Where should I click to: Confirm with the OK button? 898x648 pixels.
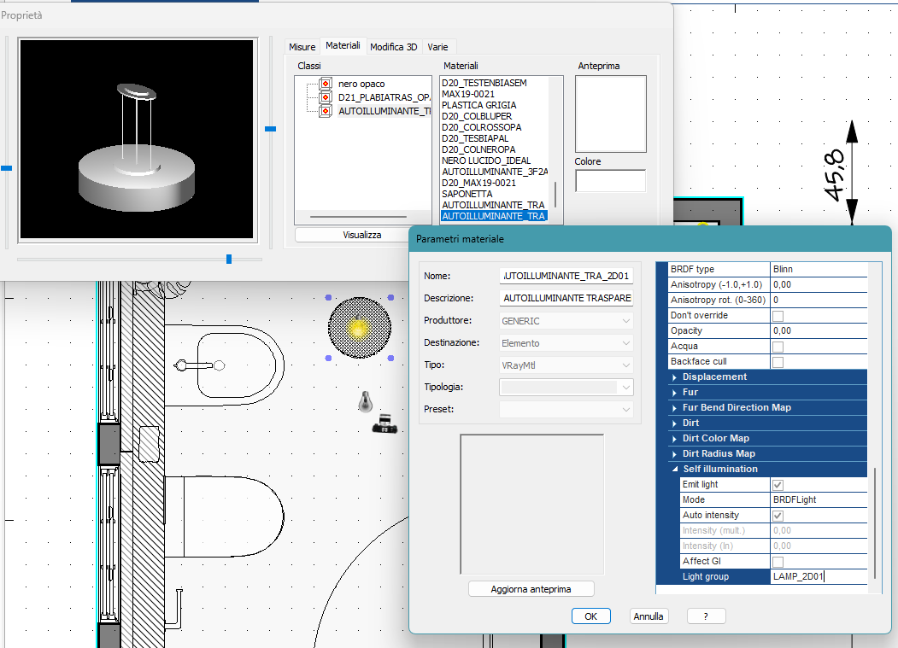pyautogui.click(x=591, y=616)
